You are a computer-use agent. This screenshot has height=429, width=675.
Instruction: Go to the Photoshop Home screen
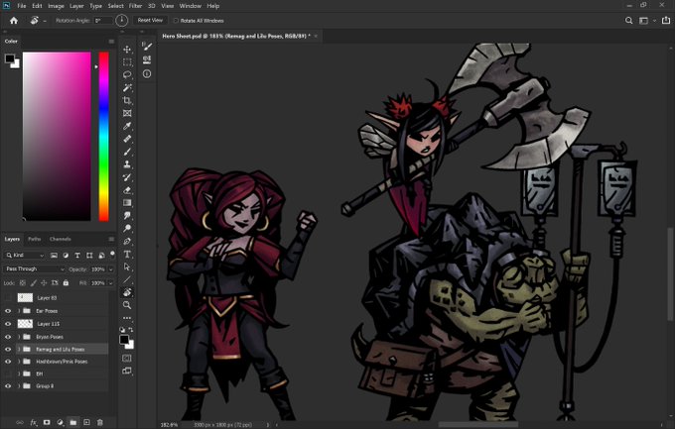[14, 20]
